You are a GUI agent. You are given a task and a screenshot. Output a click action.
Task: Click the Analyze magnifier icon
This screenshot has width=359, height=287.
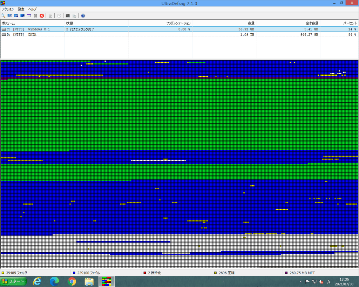pos(3,16)
